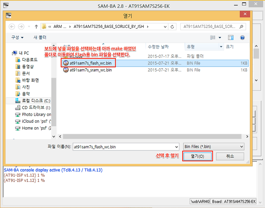Change the view layout icon
The image size is (265, 208).
[x=213, y=37]
